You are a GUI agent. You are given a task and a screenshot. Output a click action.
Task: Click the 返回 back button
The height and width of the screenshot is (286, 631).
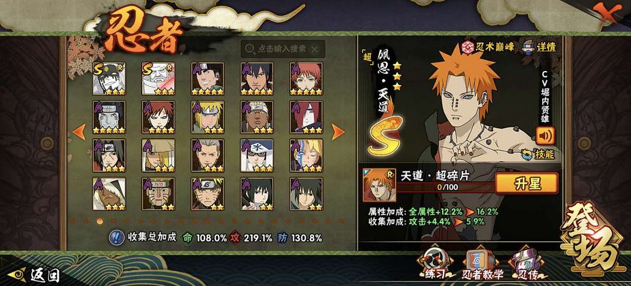(x=34, y=275)
